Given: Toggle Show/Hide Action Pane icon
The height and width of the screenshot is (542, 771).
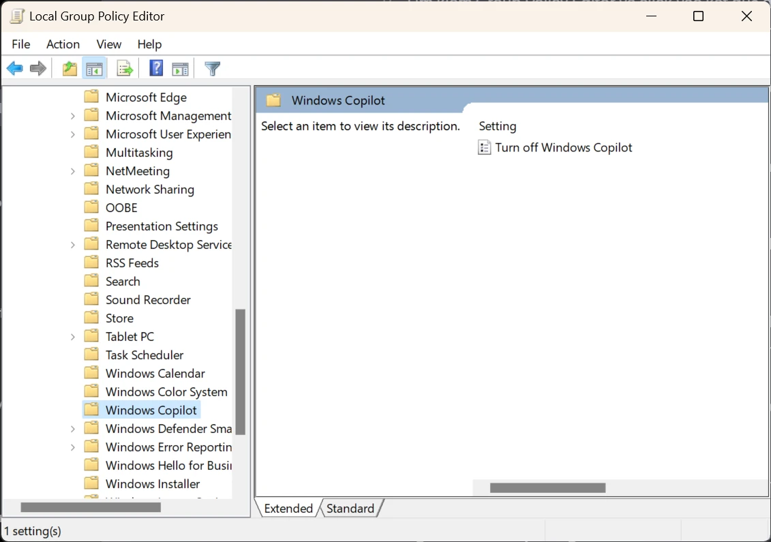Looking at the screenshot, I should click(x=180, y=69).
